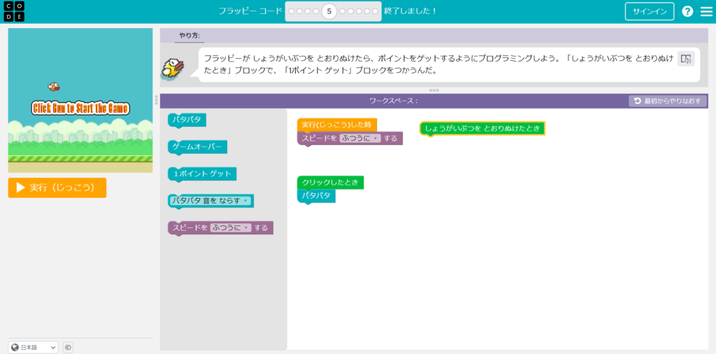The height and width of the screenshot is (354, 716).
Task: Click 最初からやりなおす to start over
Action: 668,101
